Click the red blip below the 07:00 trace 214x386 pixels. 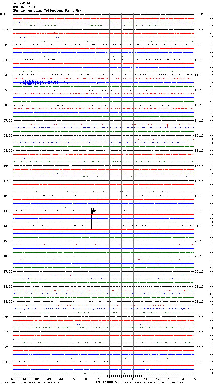click(167, 125)
